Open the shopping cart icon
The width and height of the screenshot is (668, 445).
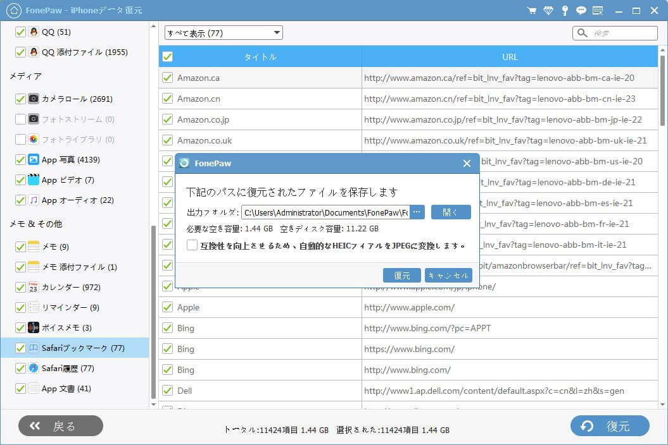(532, 11)
